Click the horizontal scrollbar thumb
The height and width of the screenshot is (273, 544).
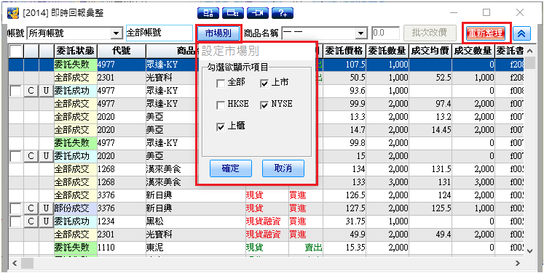27,263
